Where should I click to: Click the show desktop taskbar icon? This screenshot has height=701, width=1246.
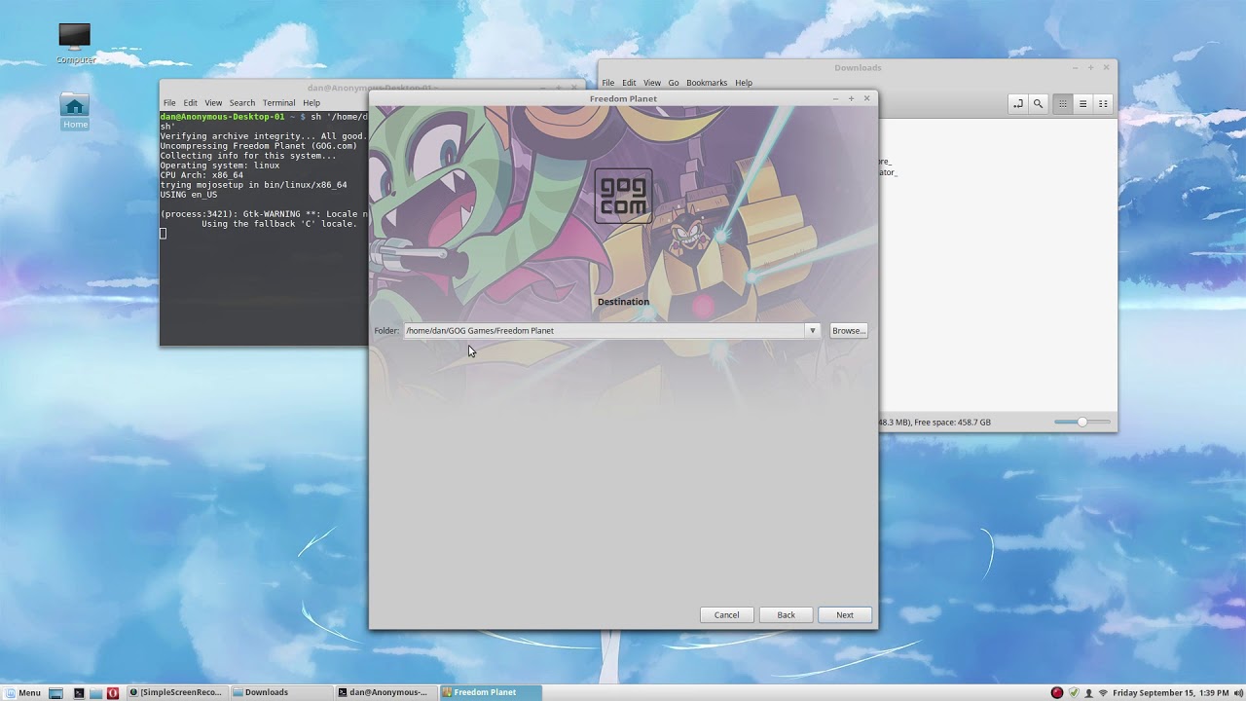click(x=56, y=693)
